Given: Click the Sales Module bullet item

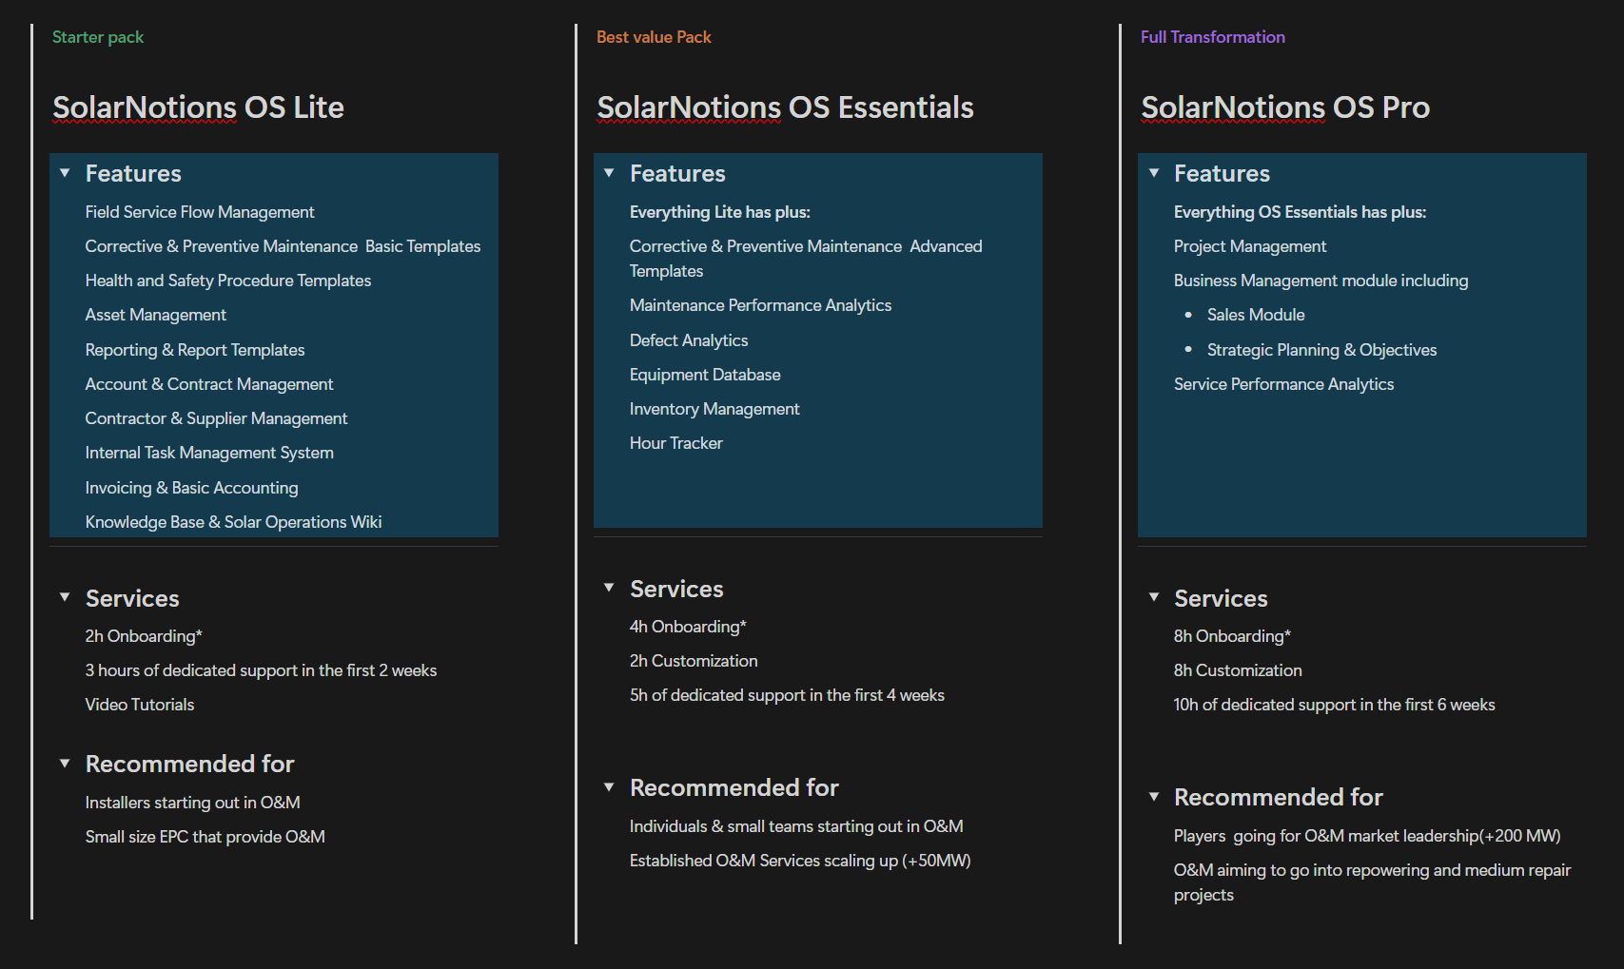Looking at the screenshot, I should point(1256,315).
